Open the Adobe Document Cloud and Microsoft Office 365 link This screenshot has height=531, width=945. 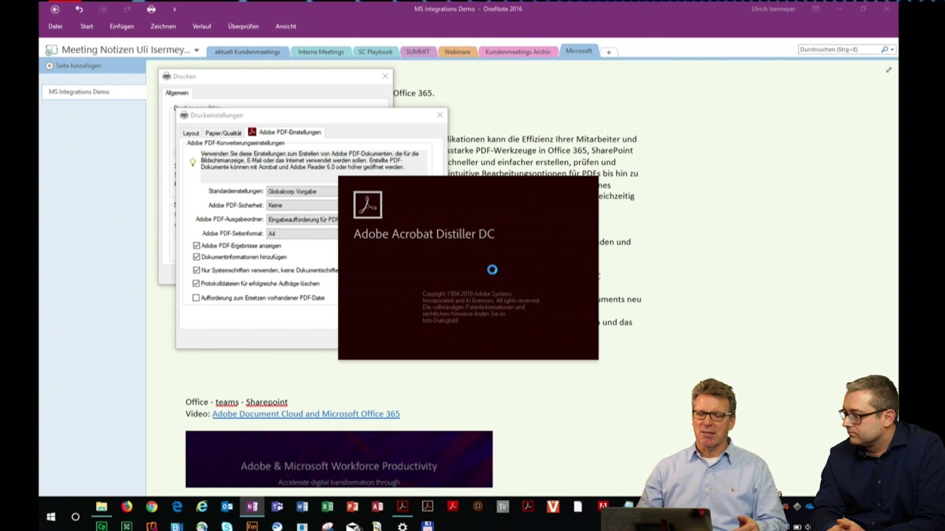point(306,414)
